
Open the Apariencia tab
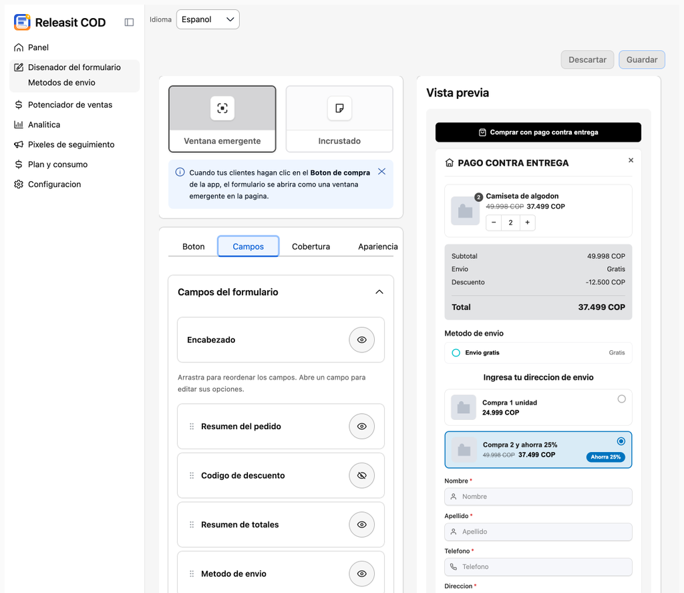(378, 247)
